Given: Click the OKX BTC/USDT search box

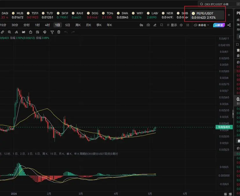Looking at the screenshot, I should click(x=219, y=4).
